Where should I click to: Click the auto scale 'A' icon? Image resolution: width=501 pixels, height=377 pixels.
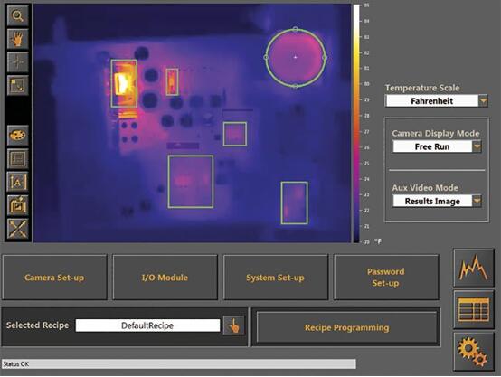pos(17,182)
